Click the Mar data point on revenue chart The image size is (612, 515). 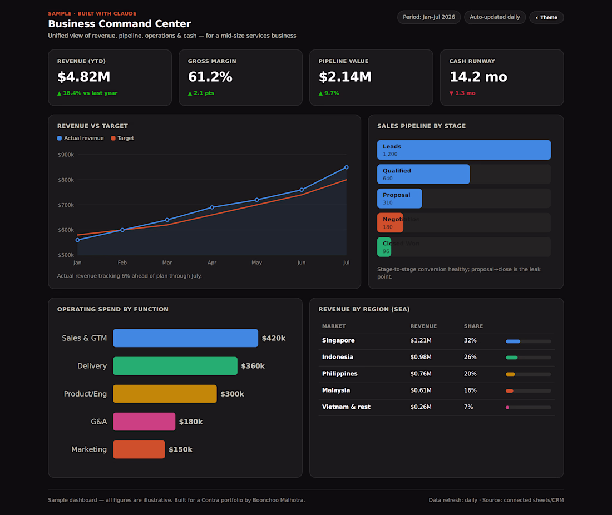[x=167, y=220]
